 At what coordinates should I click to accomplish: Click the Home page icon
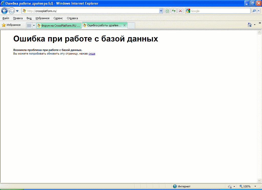[x=250, y=25]
